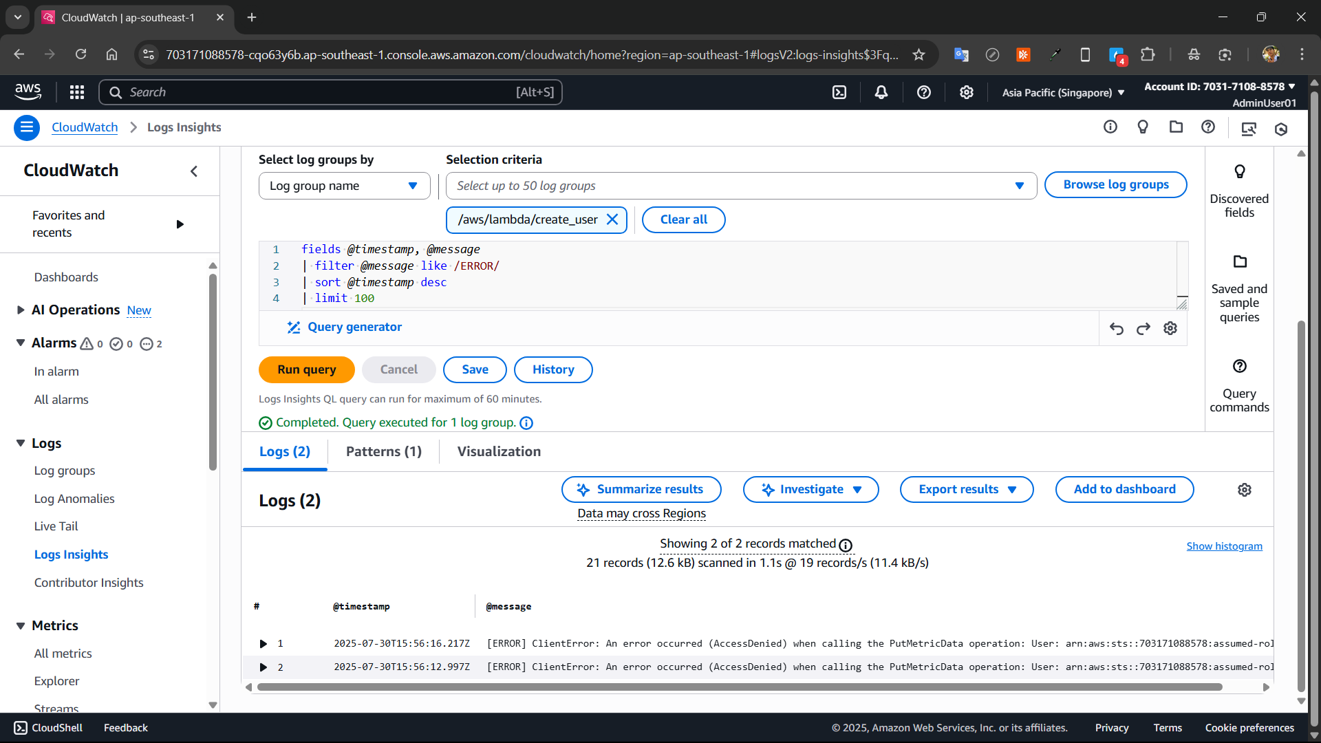
Task: Open Contributor Insights in sidebar
Action: tap(89, 583)
